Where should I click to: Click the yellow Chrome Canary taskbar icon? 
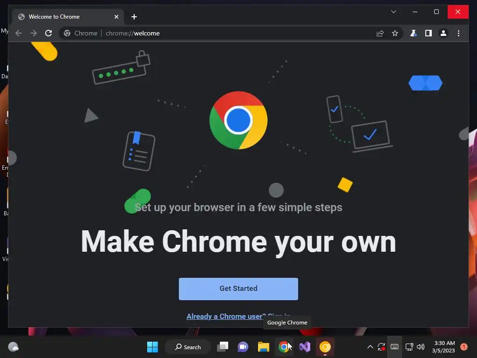(x=325, y=347)
